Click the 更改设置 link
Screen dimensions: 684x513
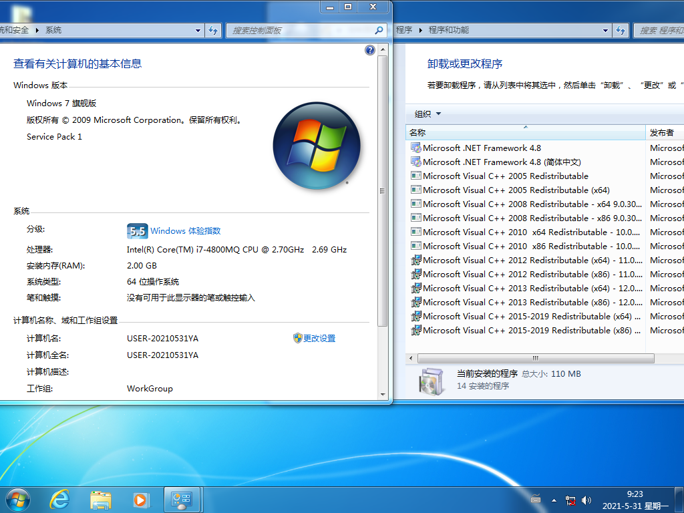[319, 338]
